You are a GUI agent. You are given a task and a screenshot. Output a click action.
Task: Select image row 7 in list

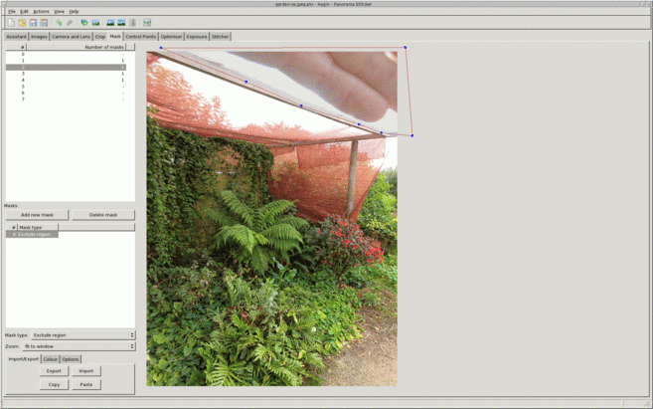[x=66, y=100]
